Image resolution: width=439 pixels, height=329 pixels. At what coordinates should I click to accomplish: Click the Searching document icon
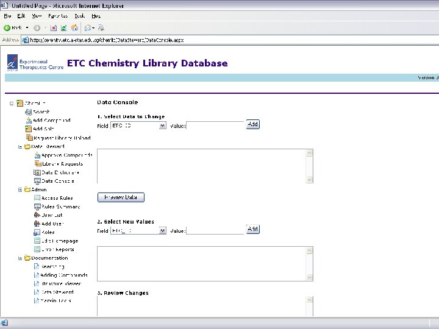tap(37, 266)
